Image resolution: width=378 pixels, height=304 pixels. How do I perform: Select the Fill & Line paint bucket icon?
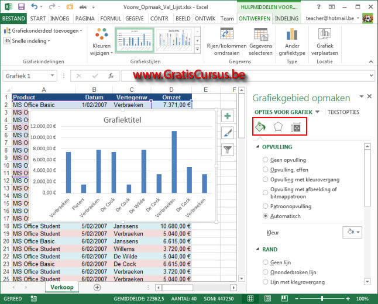point(260,126)
